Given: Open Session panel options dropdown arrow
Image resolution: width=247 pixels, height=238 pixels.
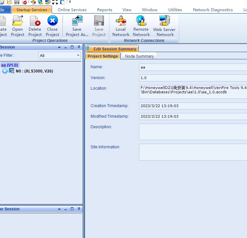Looking at the screenshot, I should pyautogui.click(x=59, y=47).
